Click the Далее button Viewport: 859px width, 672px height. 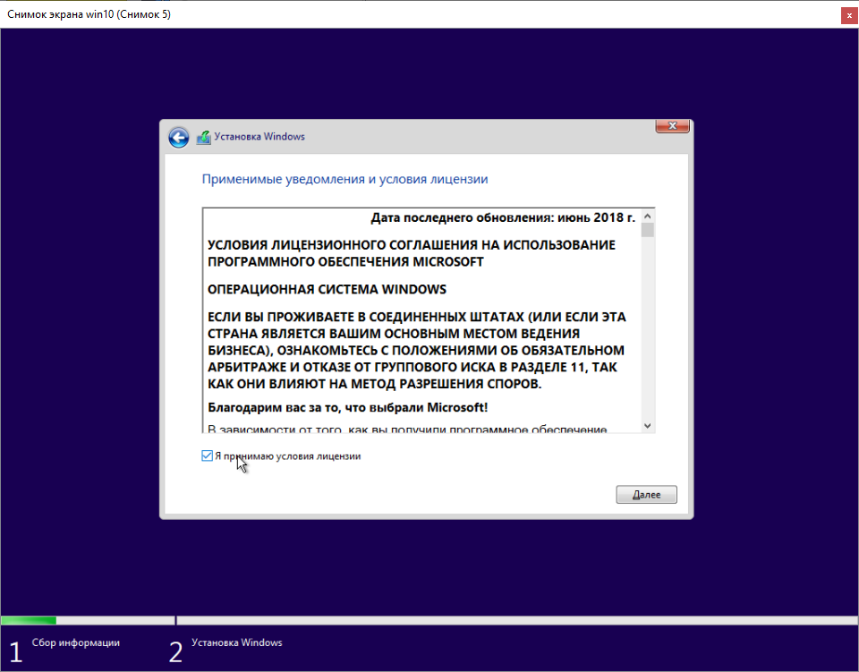tap(646, 495)
